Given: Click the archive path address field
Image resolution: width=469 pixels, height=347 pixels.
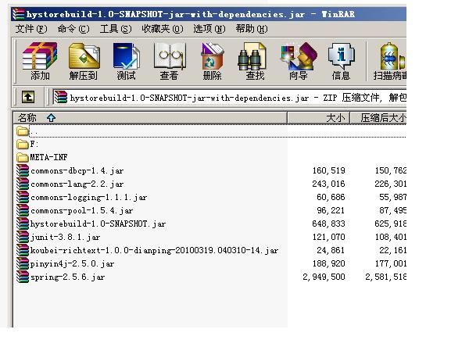Looking at the screenshot, I should [x=229, y=97].
